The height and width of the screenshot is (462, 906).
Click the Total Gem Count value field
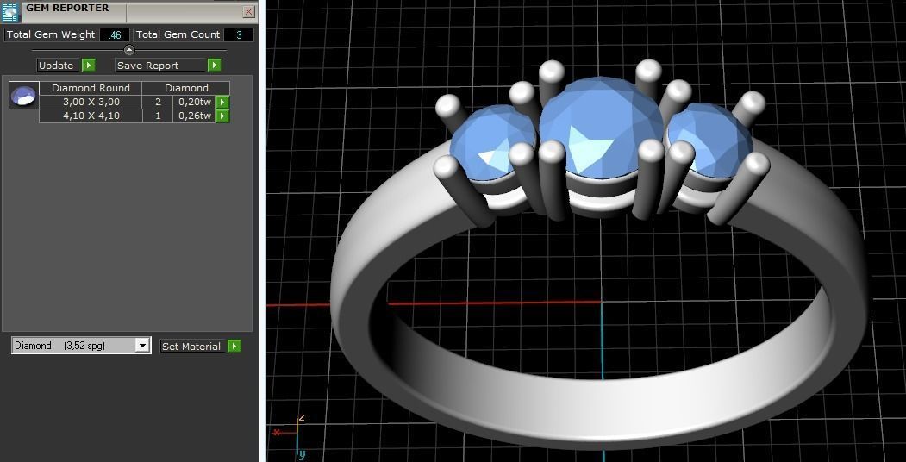239,34
